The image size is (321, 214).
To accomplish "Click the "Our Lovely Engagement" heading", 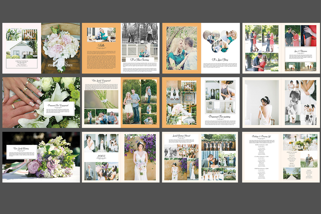I will click(x=101, y=81).
